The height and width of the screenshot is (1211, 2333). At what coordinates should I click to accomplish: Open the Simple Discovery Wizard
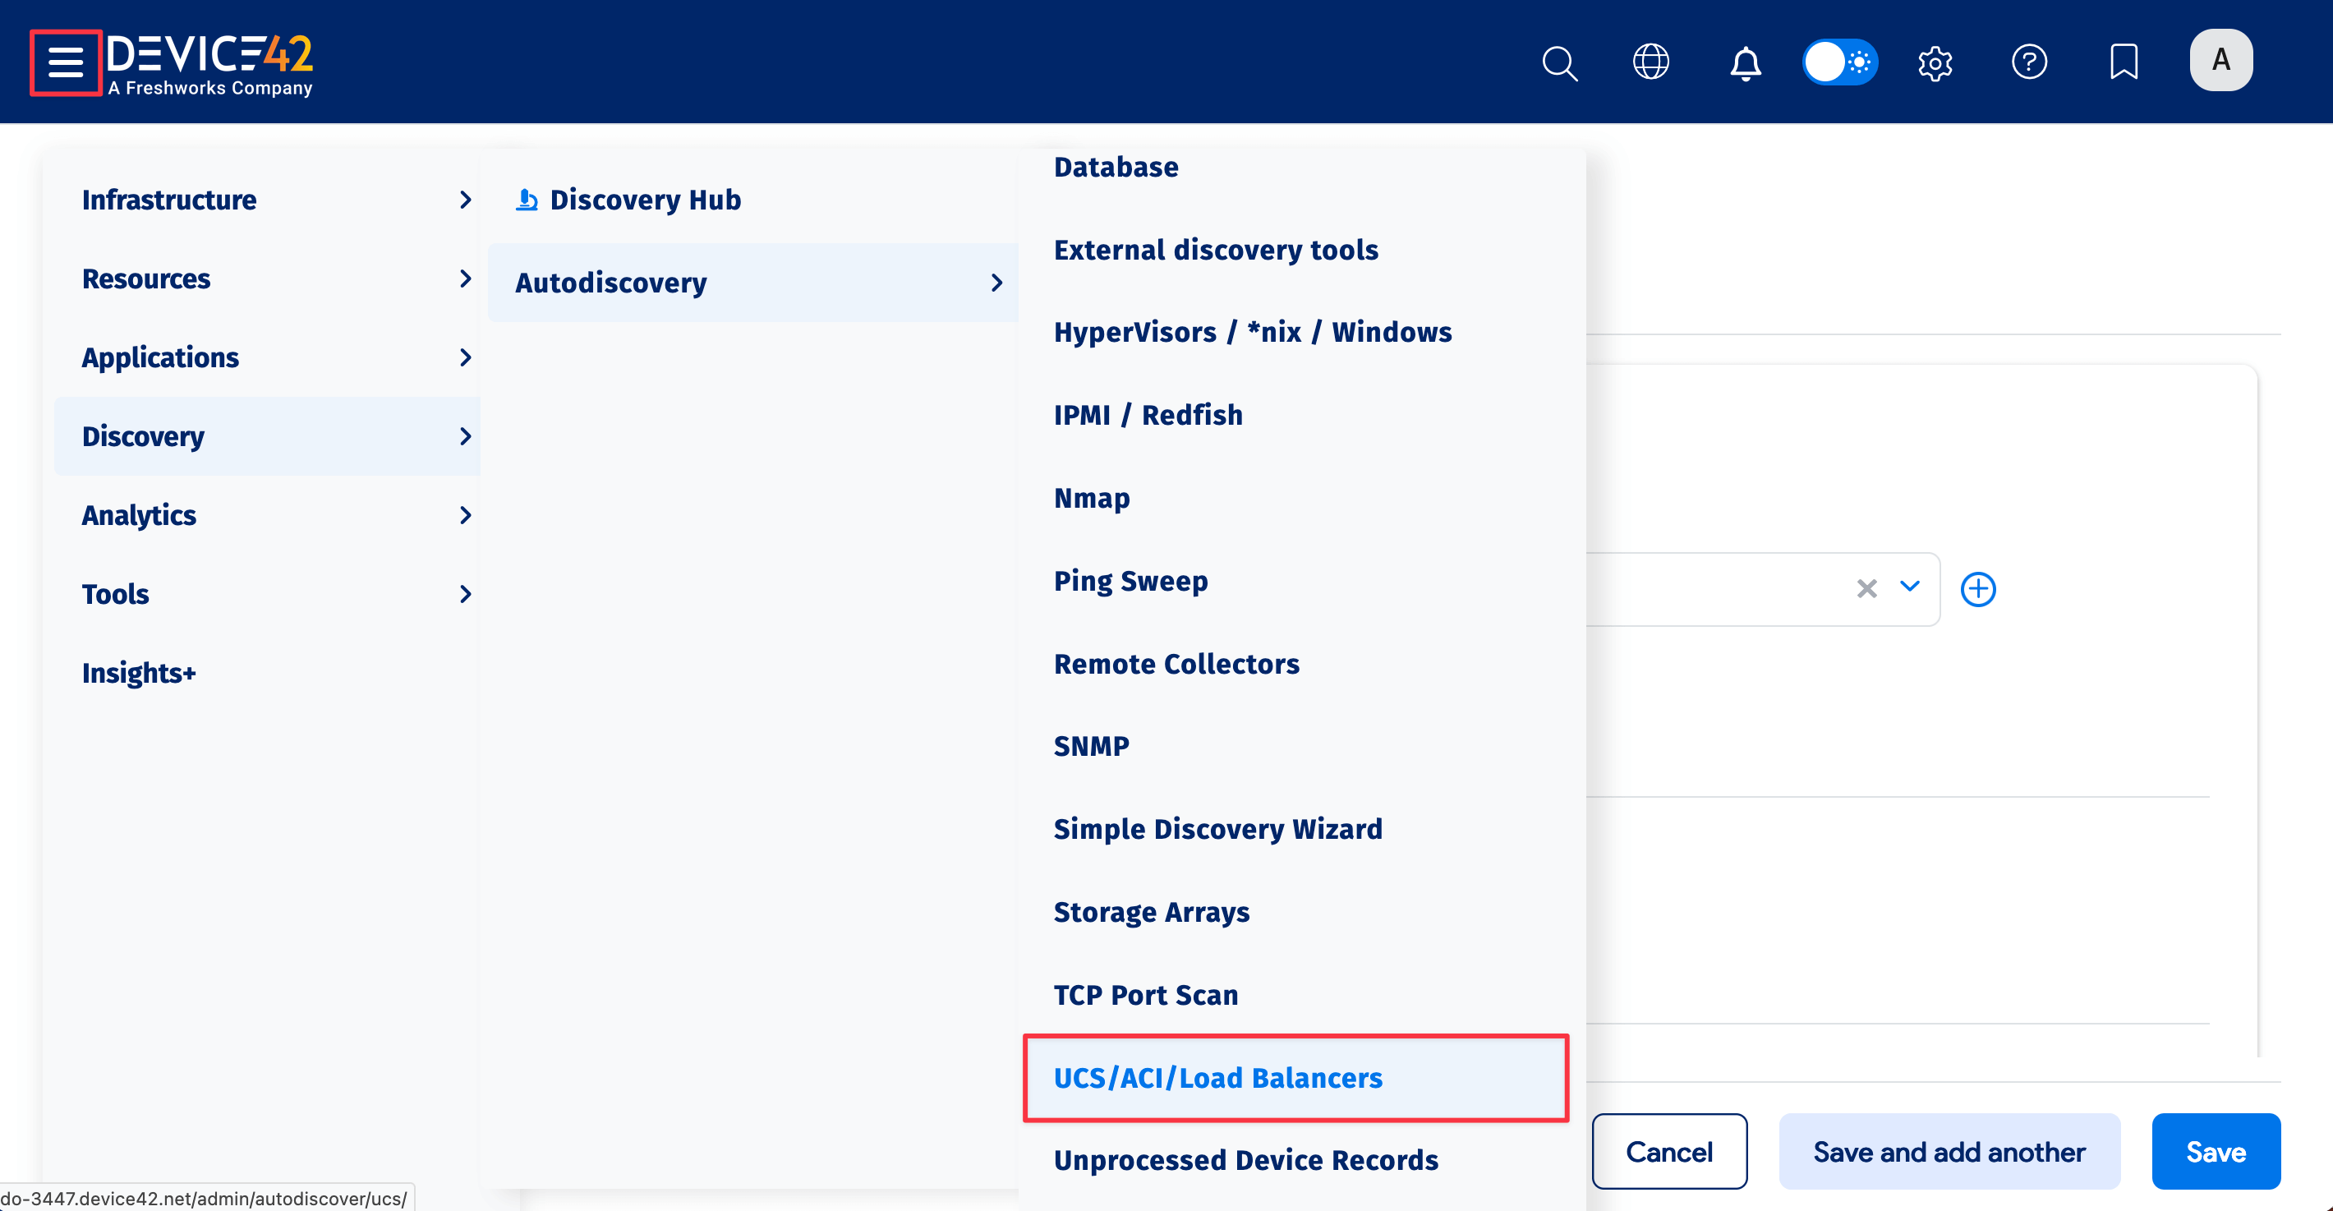click(x=1217, y=828)
